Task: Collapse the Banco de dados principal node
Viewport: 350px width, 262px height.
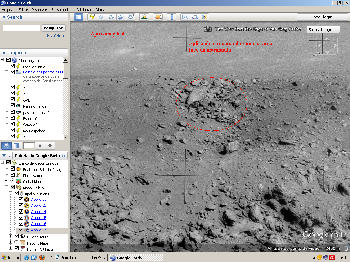Action: [2, 162]
